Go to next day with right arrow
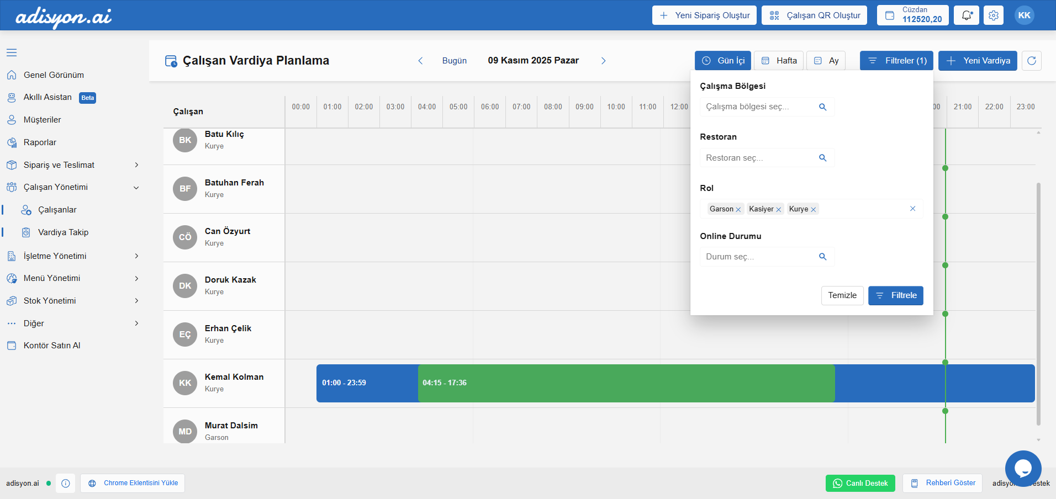 [x=603, y=61]
